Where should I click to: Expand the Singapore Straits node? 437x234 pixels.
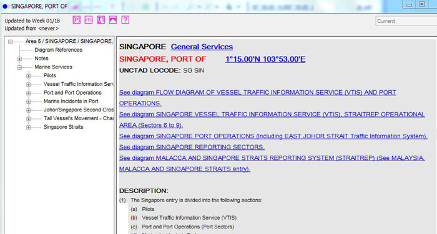pyautogui.click(x=29, y=128)
